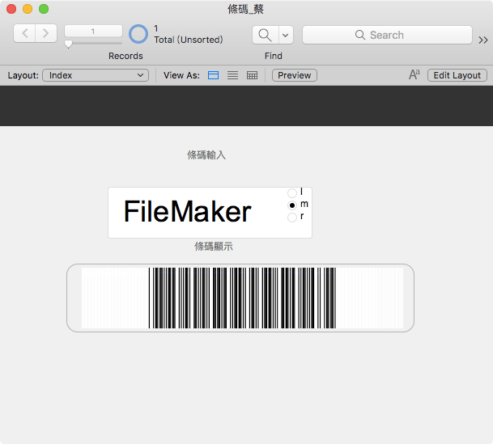Switch to List view icon

[232, 75]
